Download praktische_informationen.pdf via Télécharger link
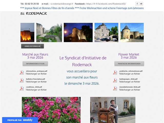 pyautogui.click(x=129, y=74)
